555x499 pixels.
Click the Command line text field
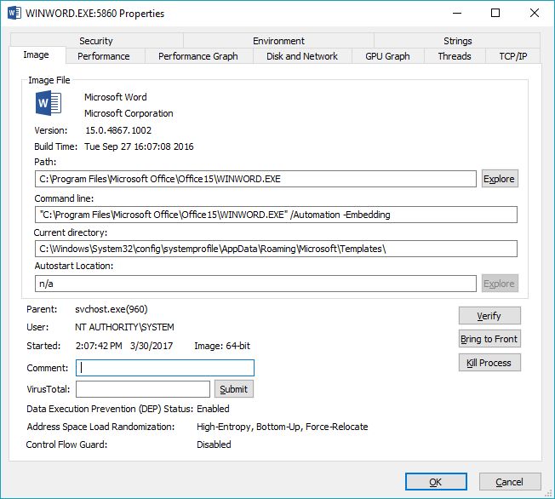pyautogui.click(x=276, y=215)
